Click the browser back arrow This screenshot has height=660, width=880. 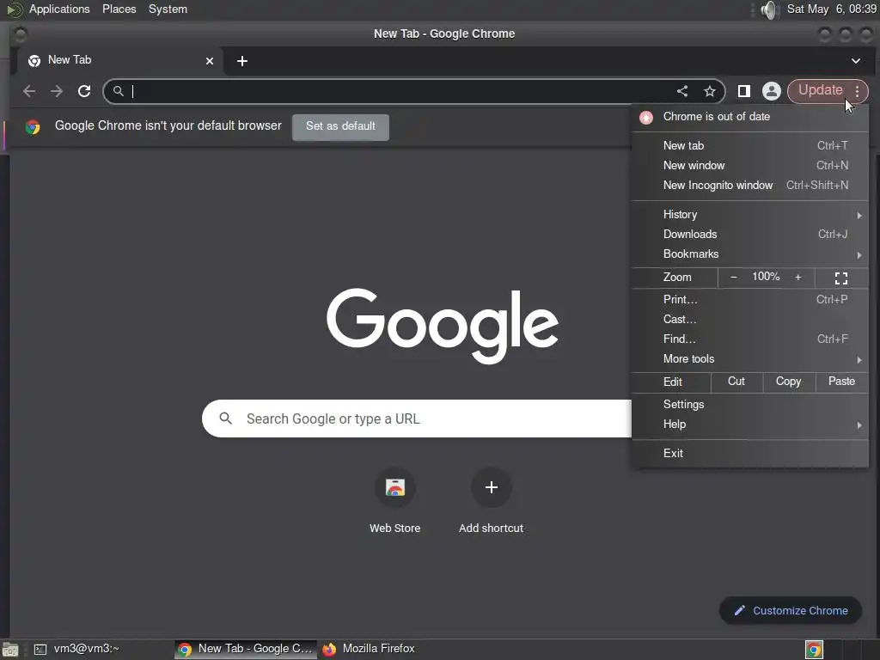(29, 91)
